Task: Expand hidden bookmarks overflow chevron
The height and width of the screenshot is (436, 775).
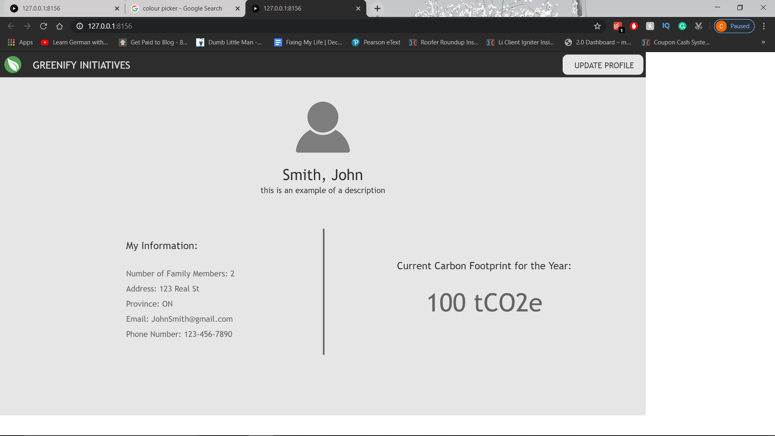Action: click(763, 42)
